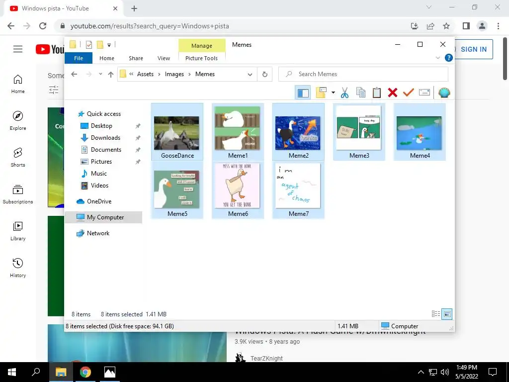Open the Picture Tools tab
This screenshot has width=509, height=382.
click(x=202, y=58)
